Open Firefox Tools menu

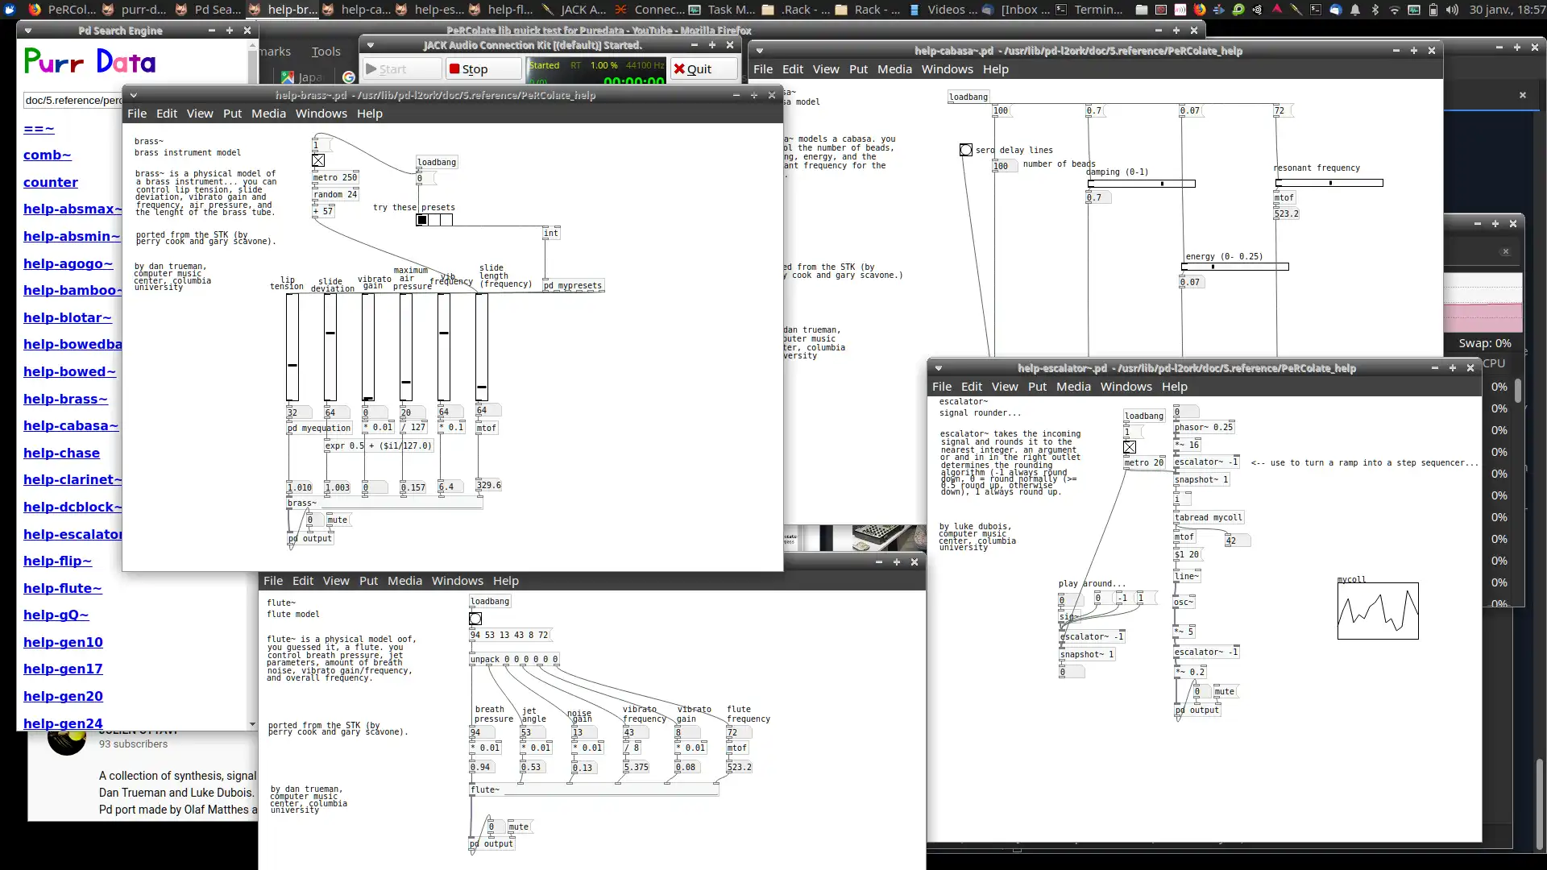[x=326, y=52]
